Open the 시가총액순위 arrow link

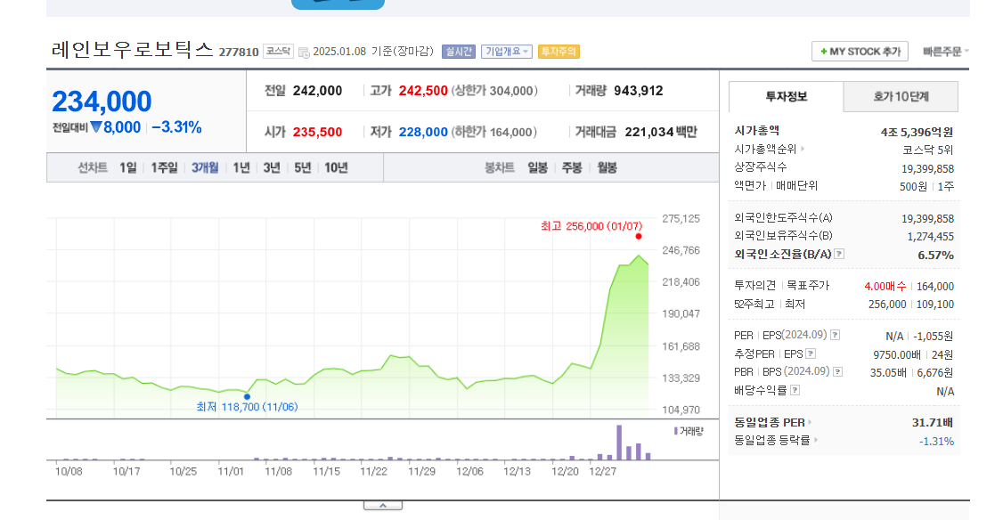click(x=803, y=149)
